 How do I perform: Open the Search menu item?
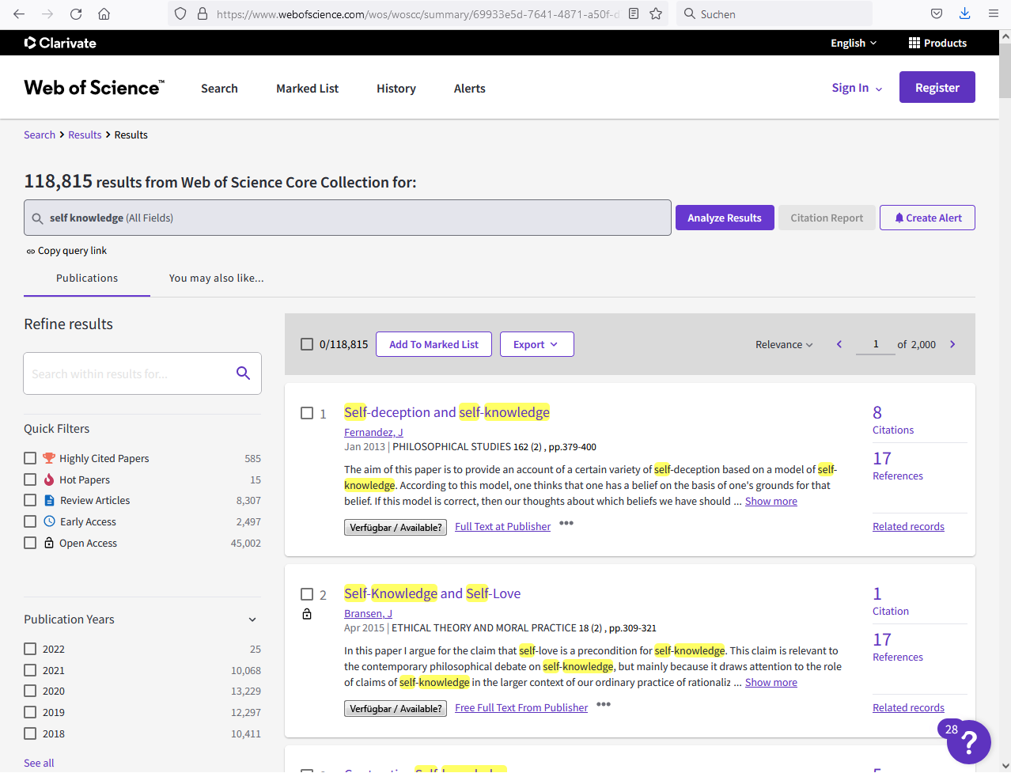219,89
